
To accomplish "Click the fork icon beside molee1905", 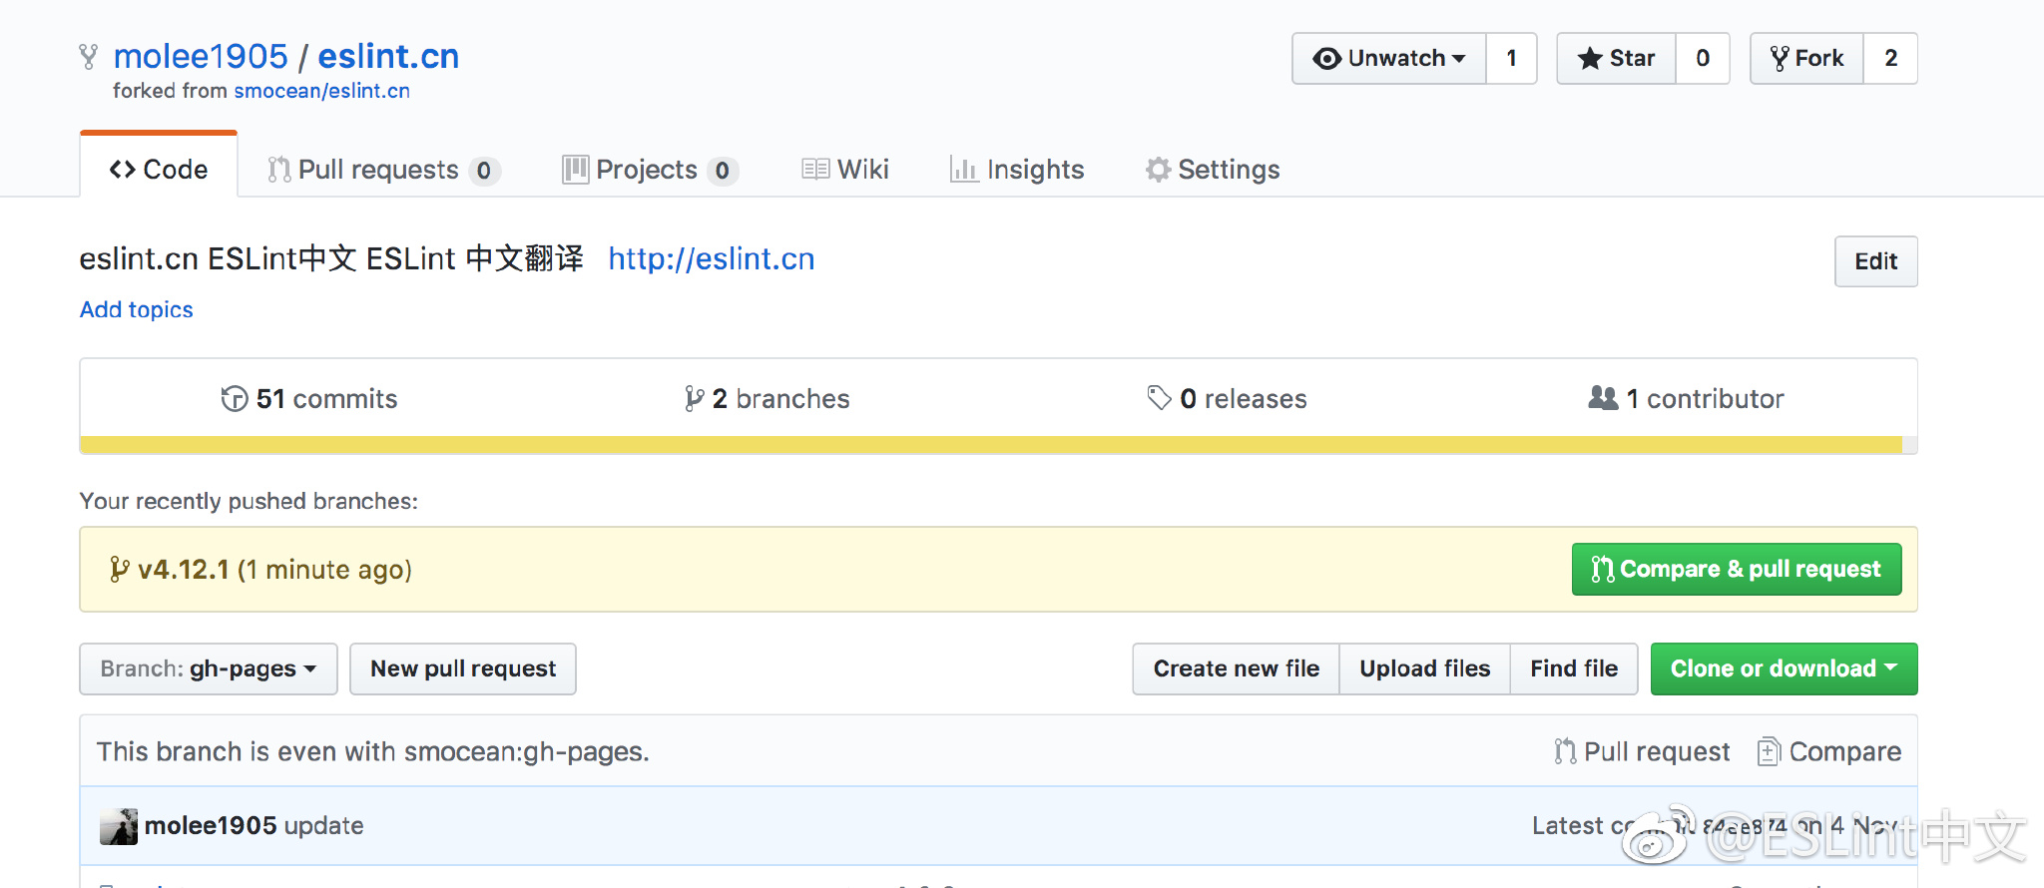I will (x=89, y=57).
